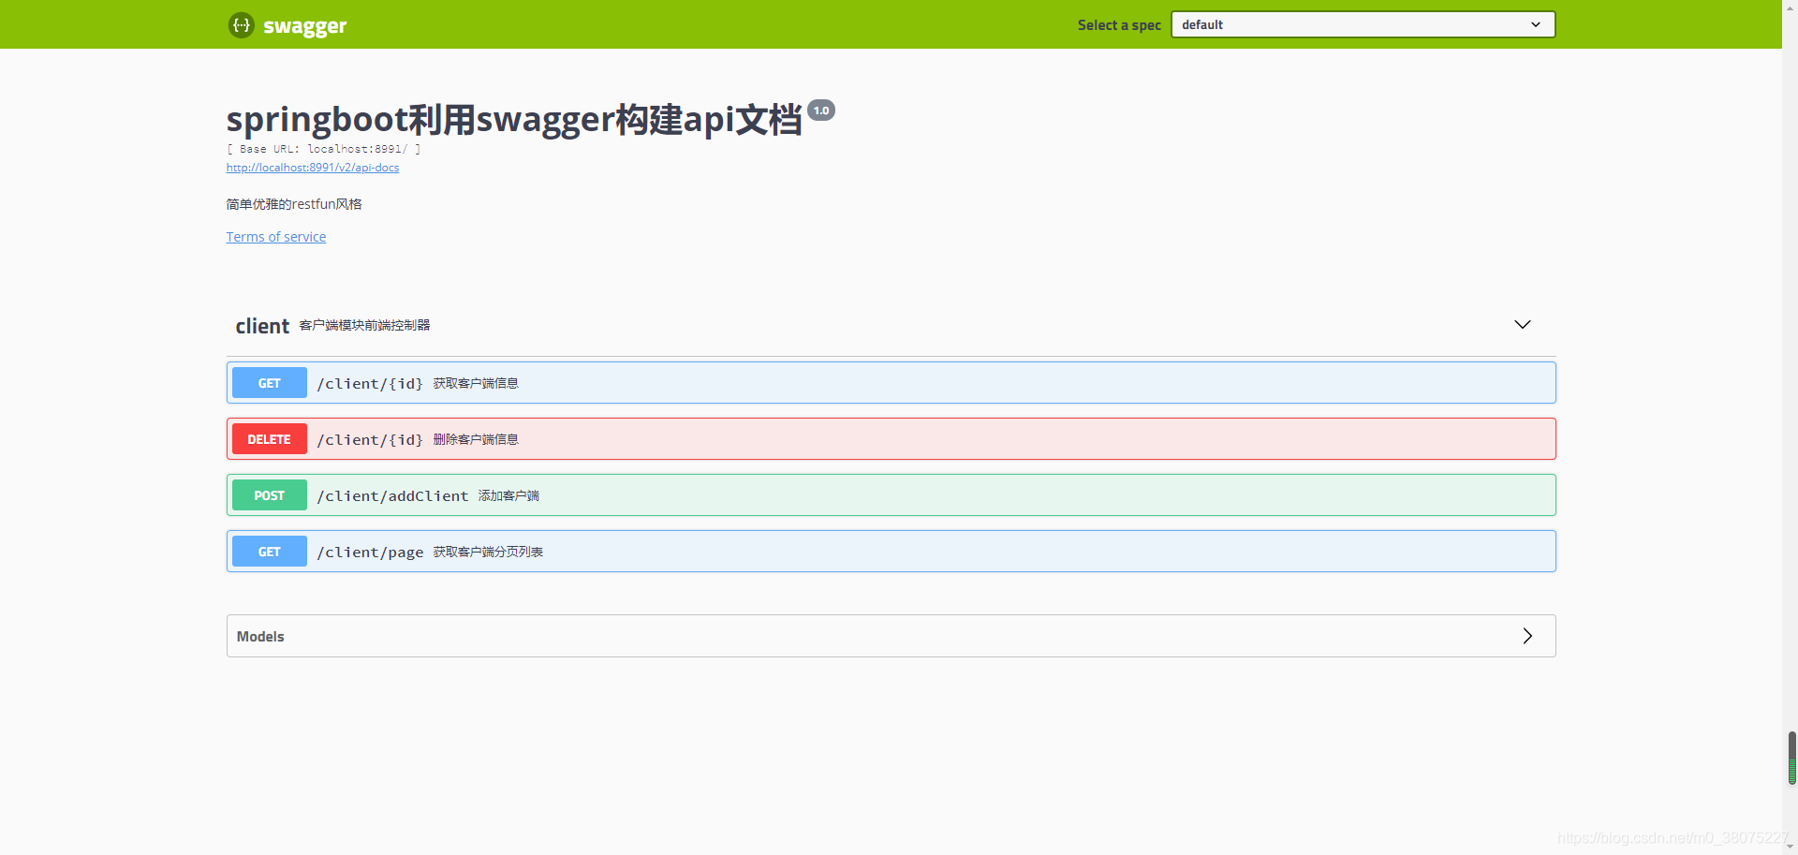The width and height of the screenshot is (1798, 855).
Task: Click the client tag heading
Action: tap(262, 326)
